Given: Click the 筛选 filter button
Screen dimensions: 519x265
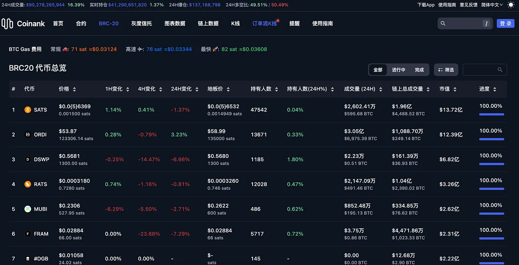Looking at the screenshot, I should point(446,70).
